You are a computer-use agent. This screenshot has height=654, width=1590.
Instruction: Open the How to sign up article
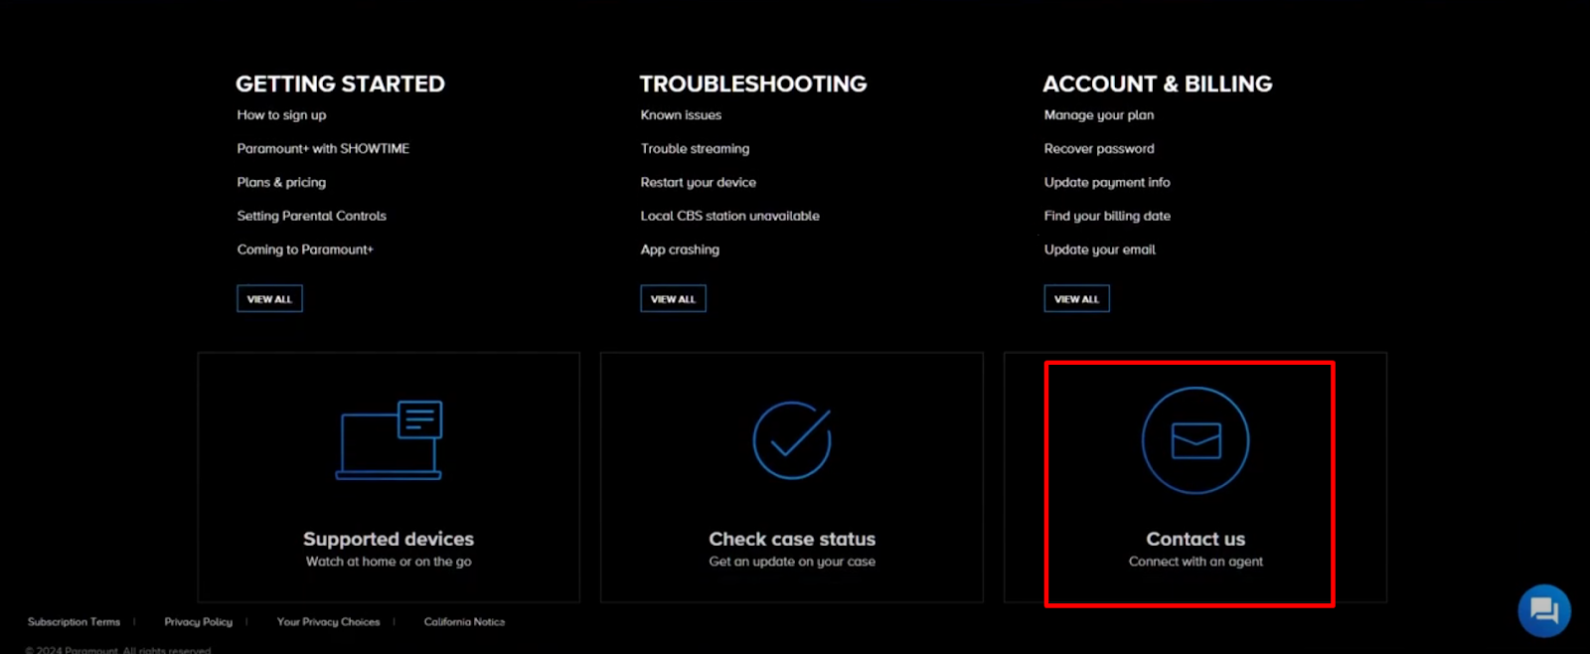coord(281,115)
